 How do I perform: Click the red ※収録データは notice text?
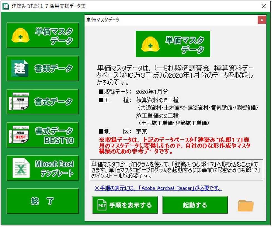click(174, 146)
